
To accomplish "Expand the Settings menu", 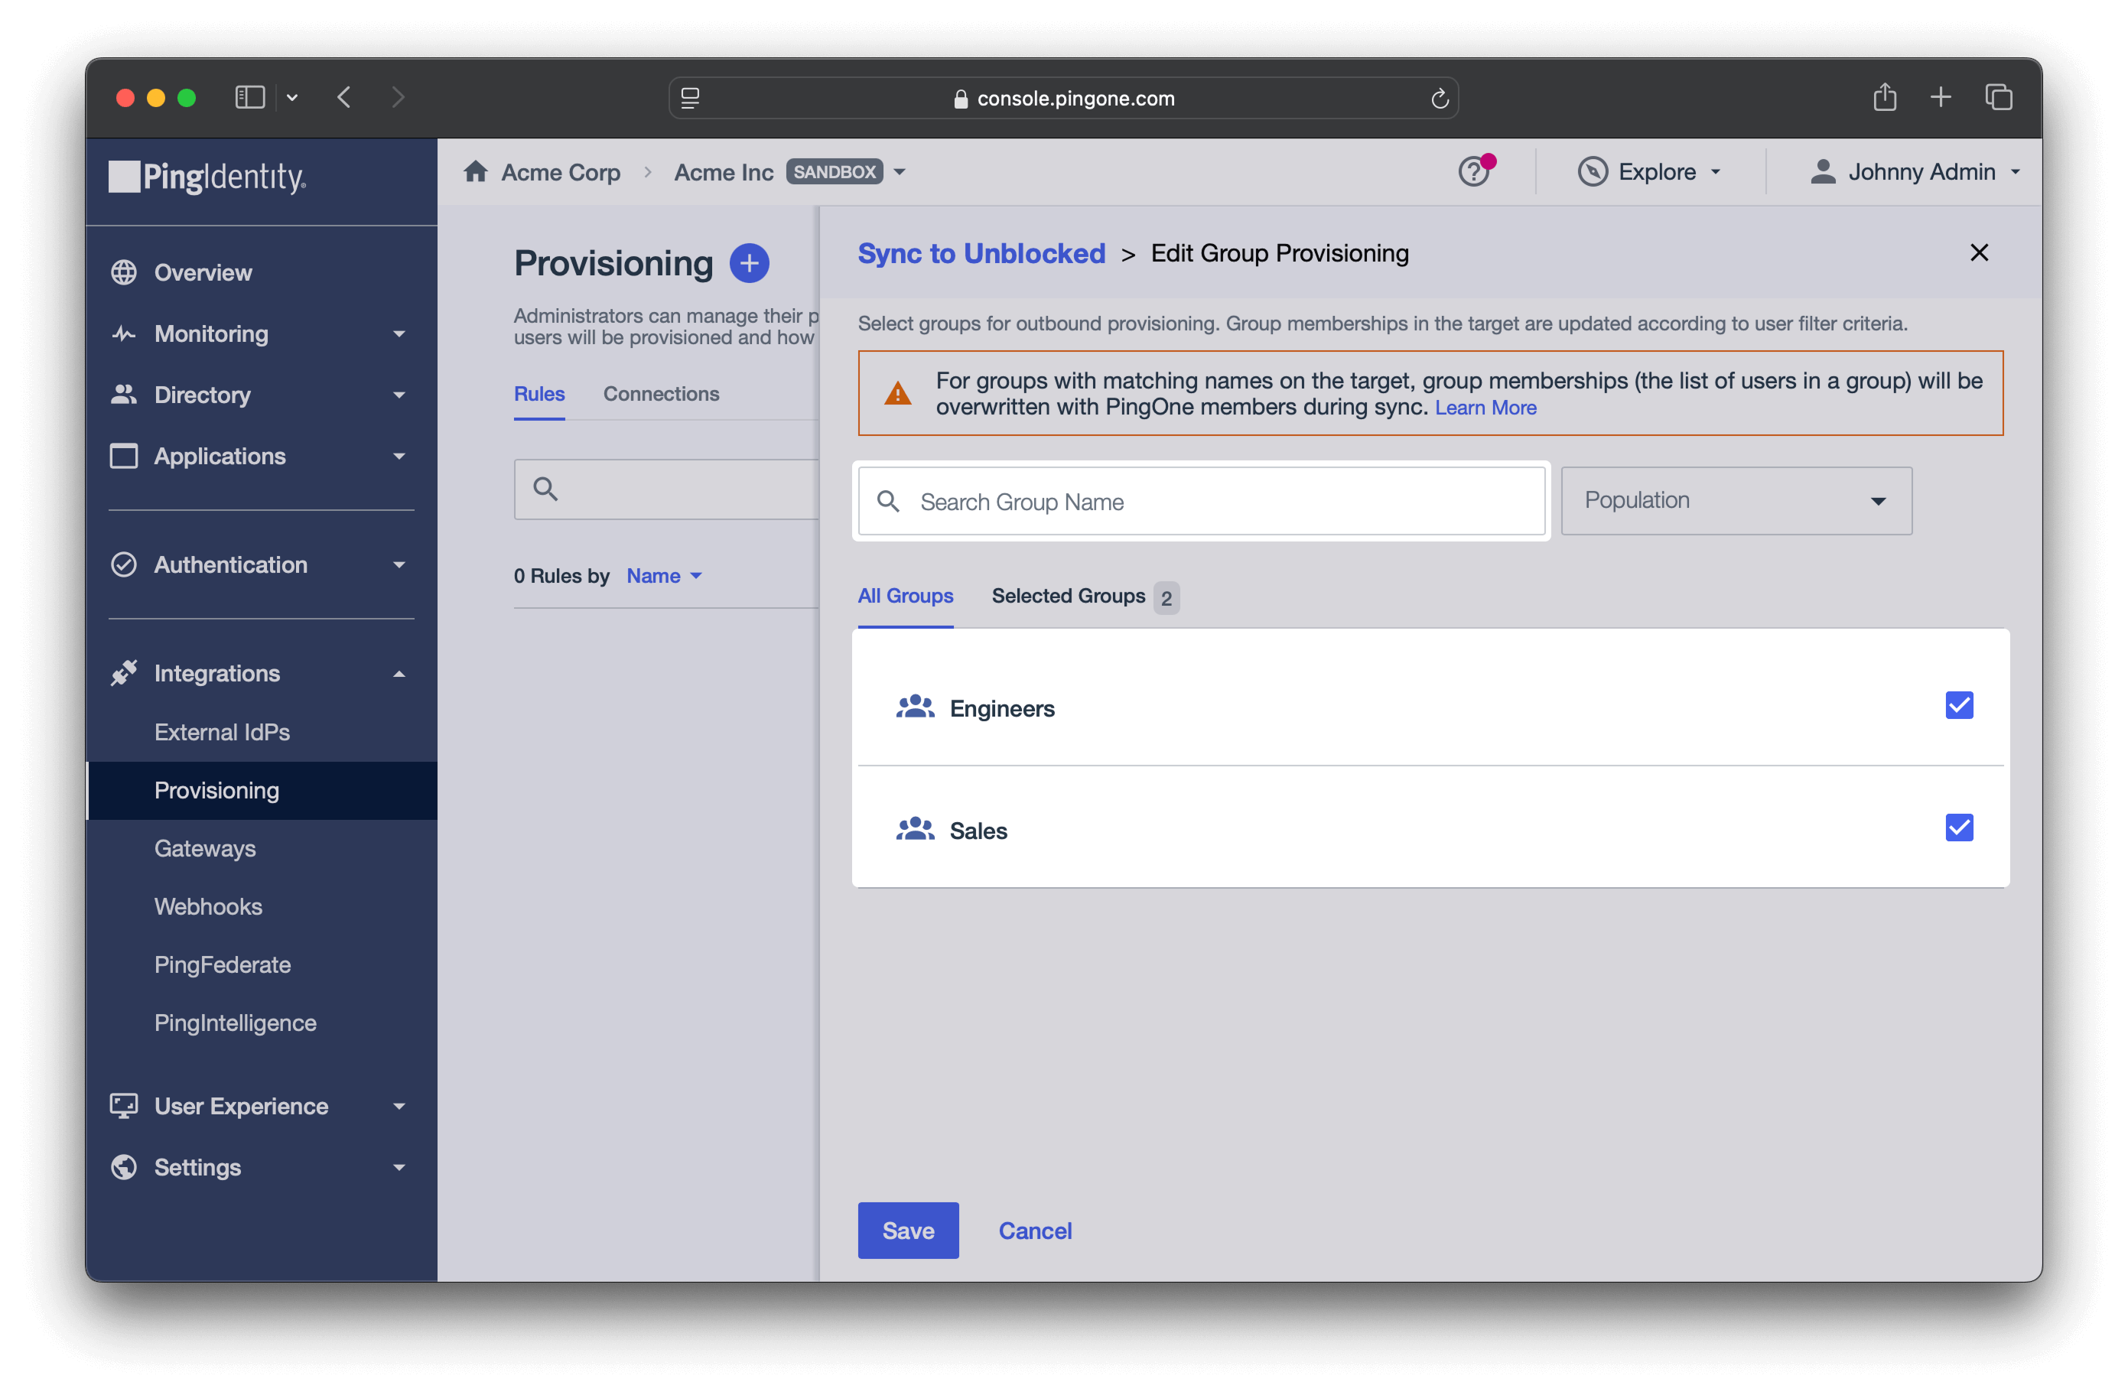I will point(399,1167).
